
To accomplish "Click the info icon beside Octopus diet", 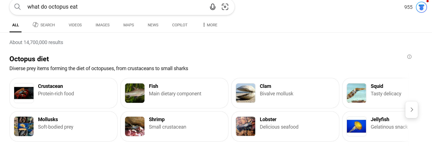I will point(409,57).
